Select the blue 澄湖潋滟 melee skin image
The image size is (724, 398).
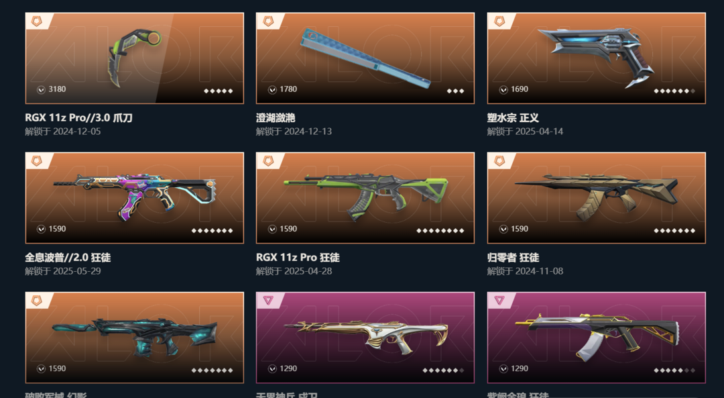(x=365, y=58)
